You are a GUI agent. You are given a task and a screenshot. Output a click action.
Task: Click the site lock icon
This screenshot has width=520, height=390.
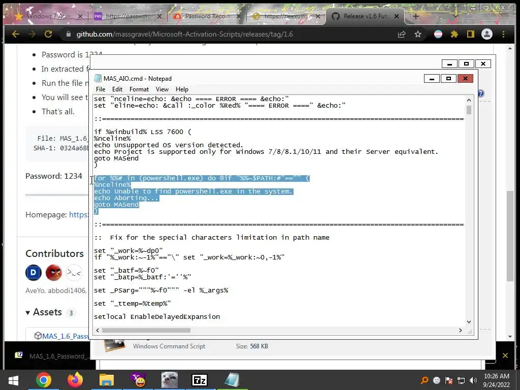click(x=69, y=34)
